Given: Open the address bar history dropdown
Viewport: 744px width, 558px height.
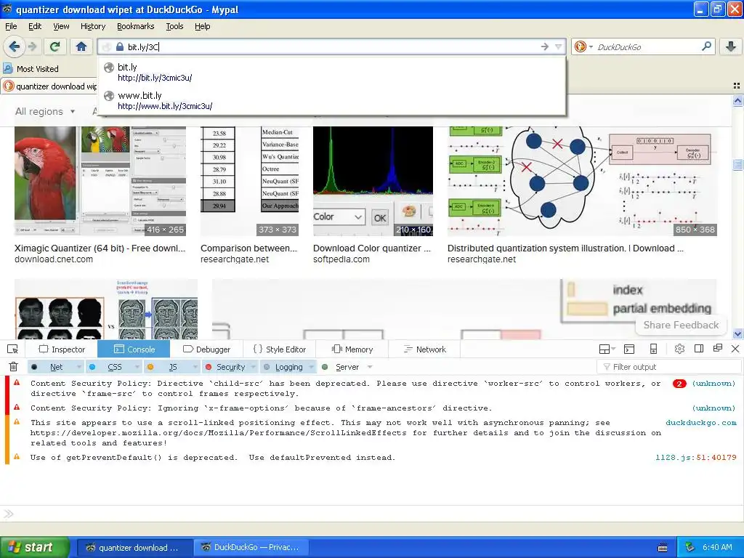Looking at the screenshot, I should pyautogui.click(x=559, y=46).
